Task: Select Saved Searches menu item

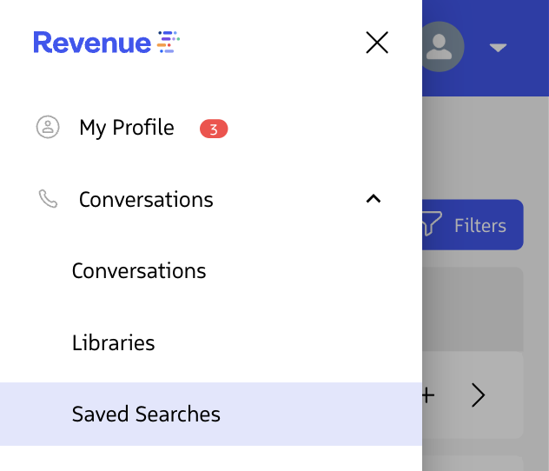Action: 211,414
